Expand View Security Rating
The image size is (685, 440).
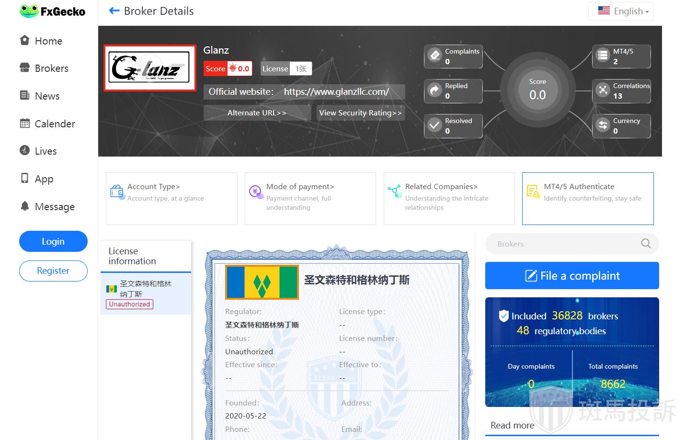coord(360,113)
